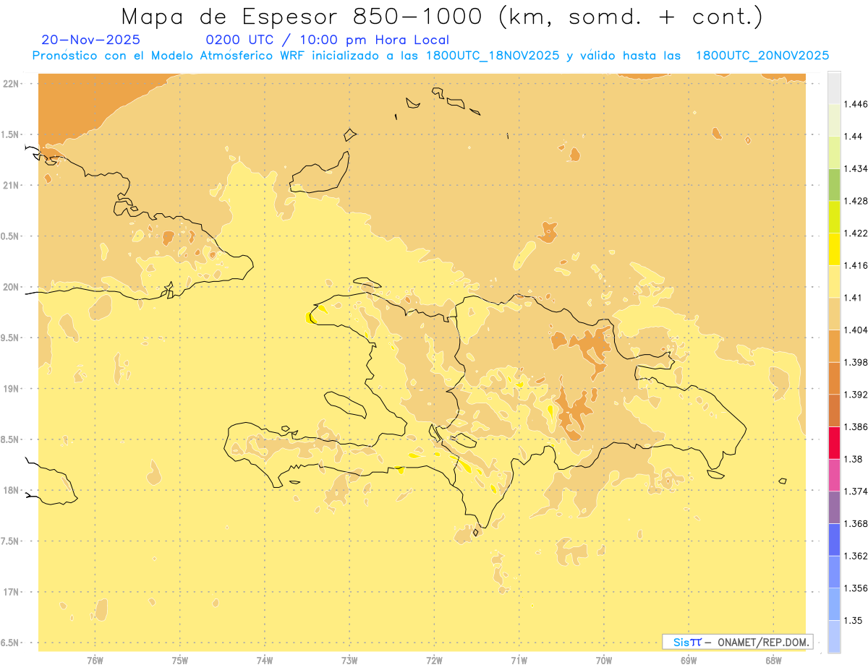Click the '72W' longitude label
The image size is (868, 670).
tap(434, 660)
